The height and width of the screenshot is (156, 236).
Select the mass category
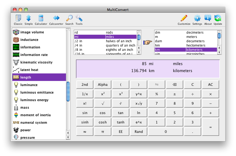click(x=39, y=108)
